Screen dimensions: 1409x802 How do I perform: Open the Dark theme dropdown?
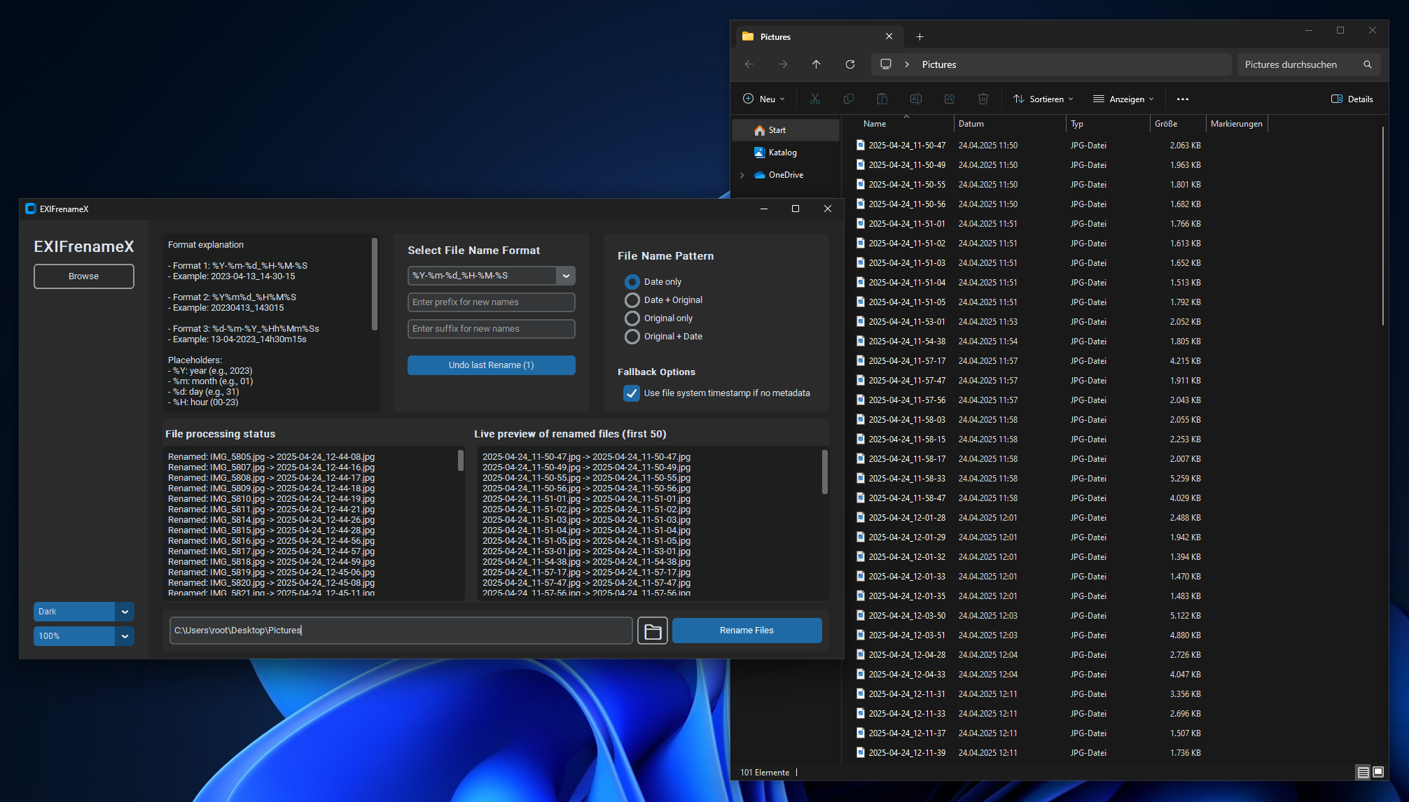(x=125, y=612)
